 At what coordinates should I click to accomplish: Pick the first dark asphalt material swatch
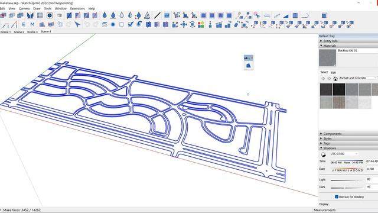click(x=326, y=89)
